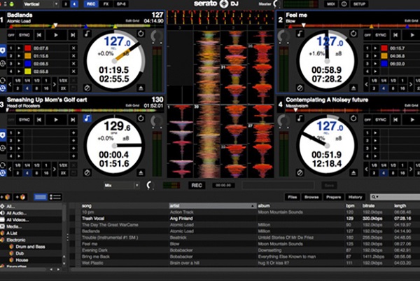
Task: Click slip/censor icon on deck 4 platter
Action: tap(300, 172)
